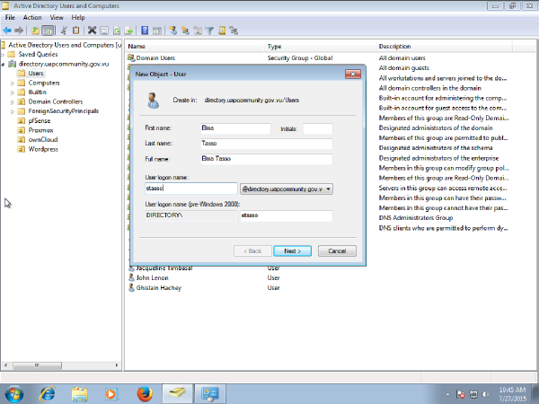Collapse the directory.uapcommunity.gov.vu domain node
The height and width of the screenshot is (404, 539).
3,65
